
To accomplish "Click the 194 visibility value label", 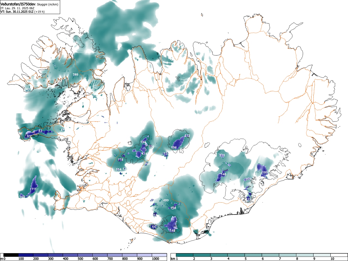I will (x=174, y=148).
